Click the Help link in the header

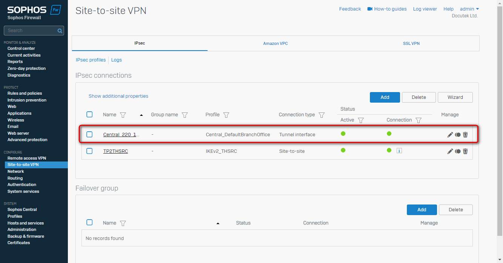click(x=448, y=9)
